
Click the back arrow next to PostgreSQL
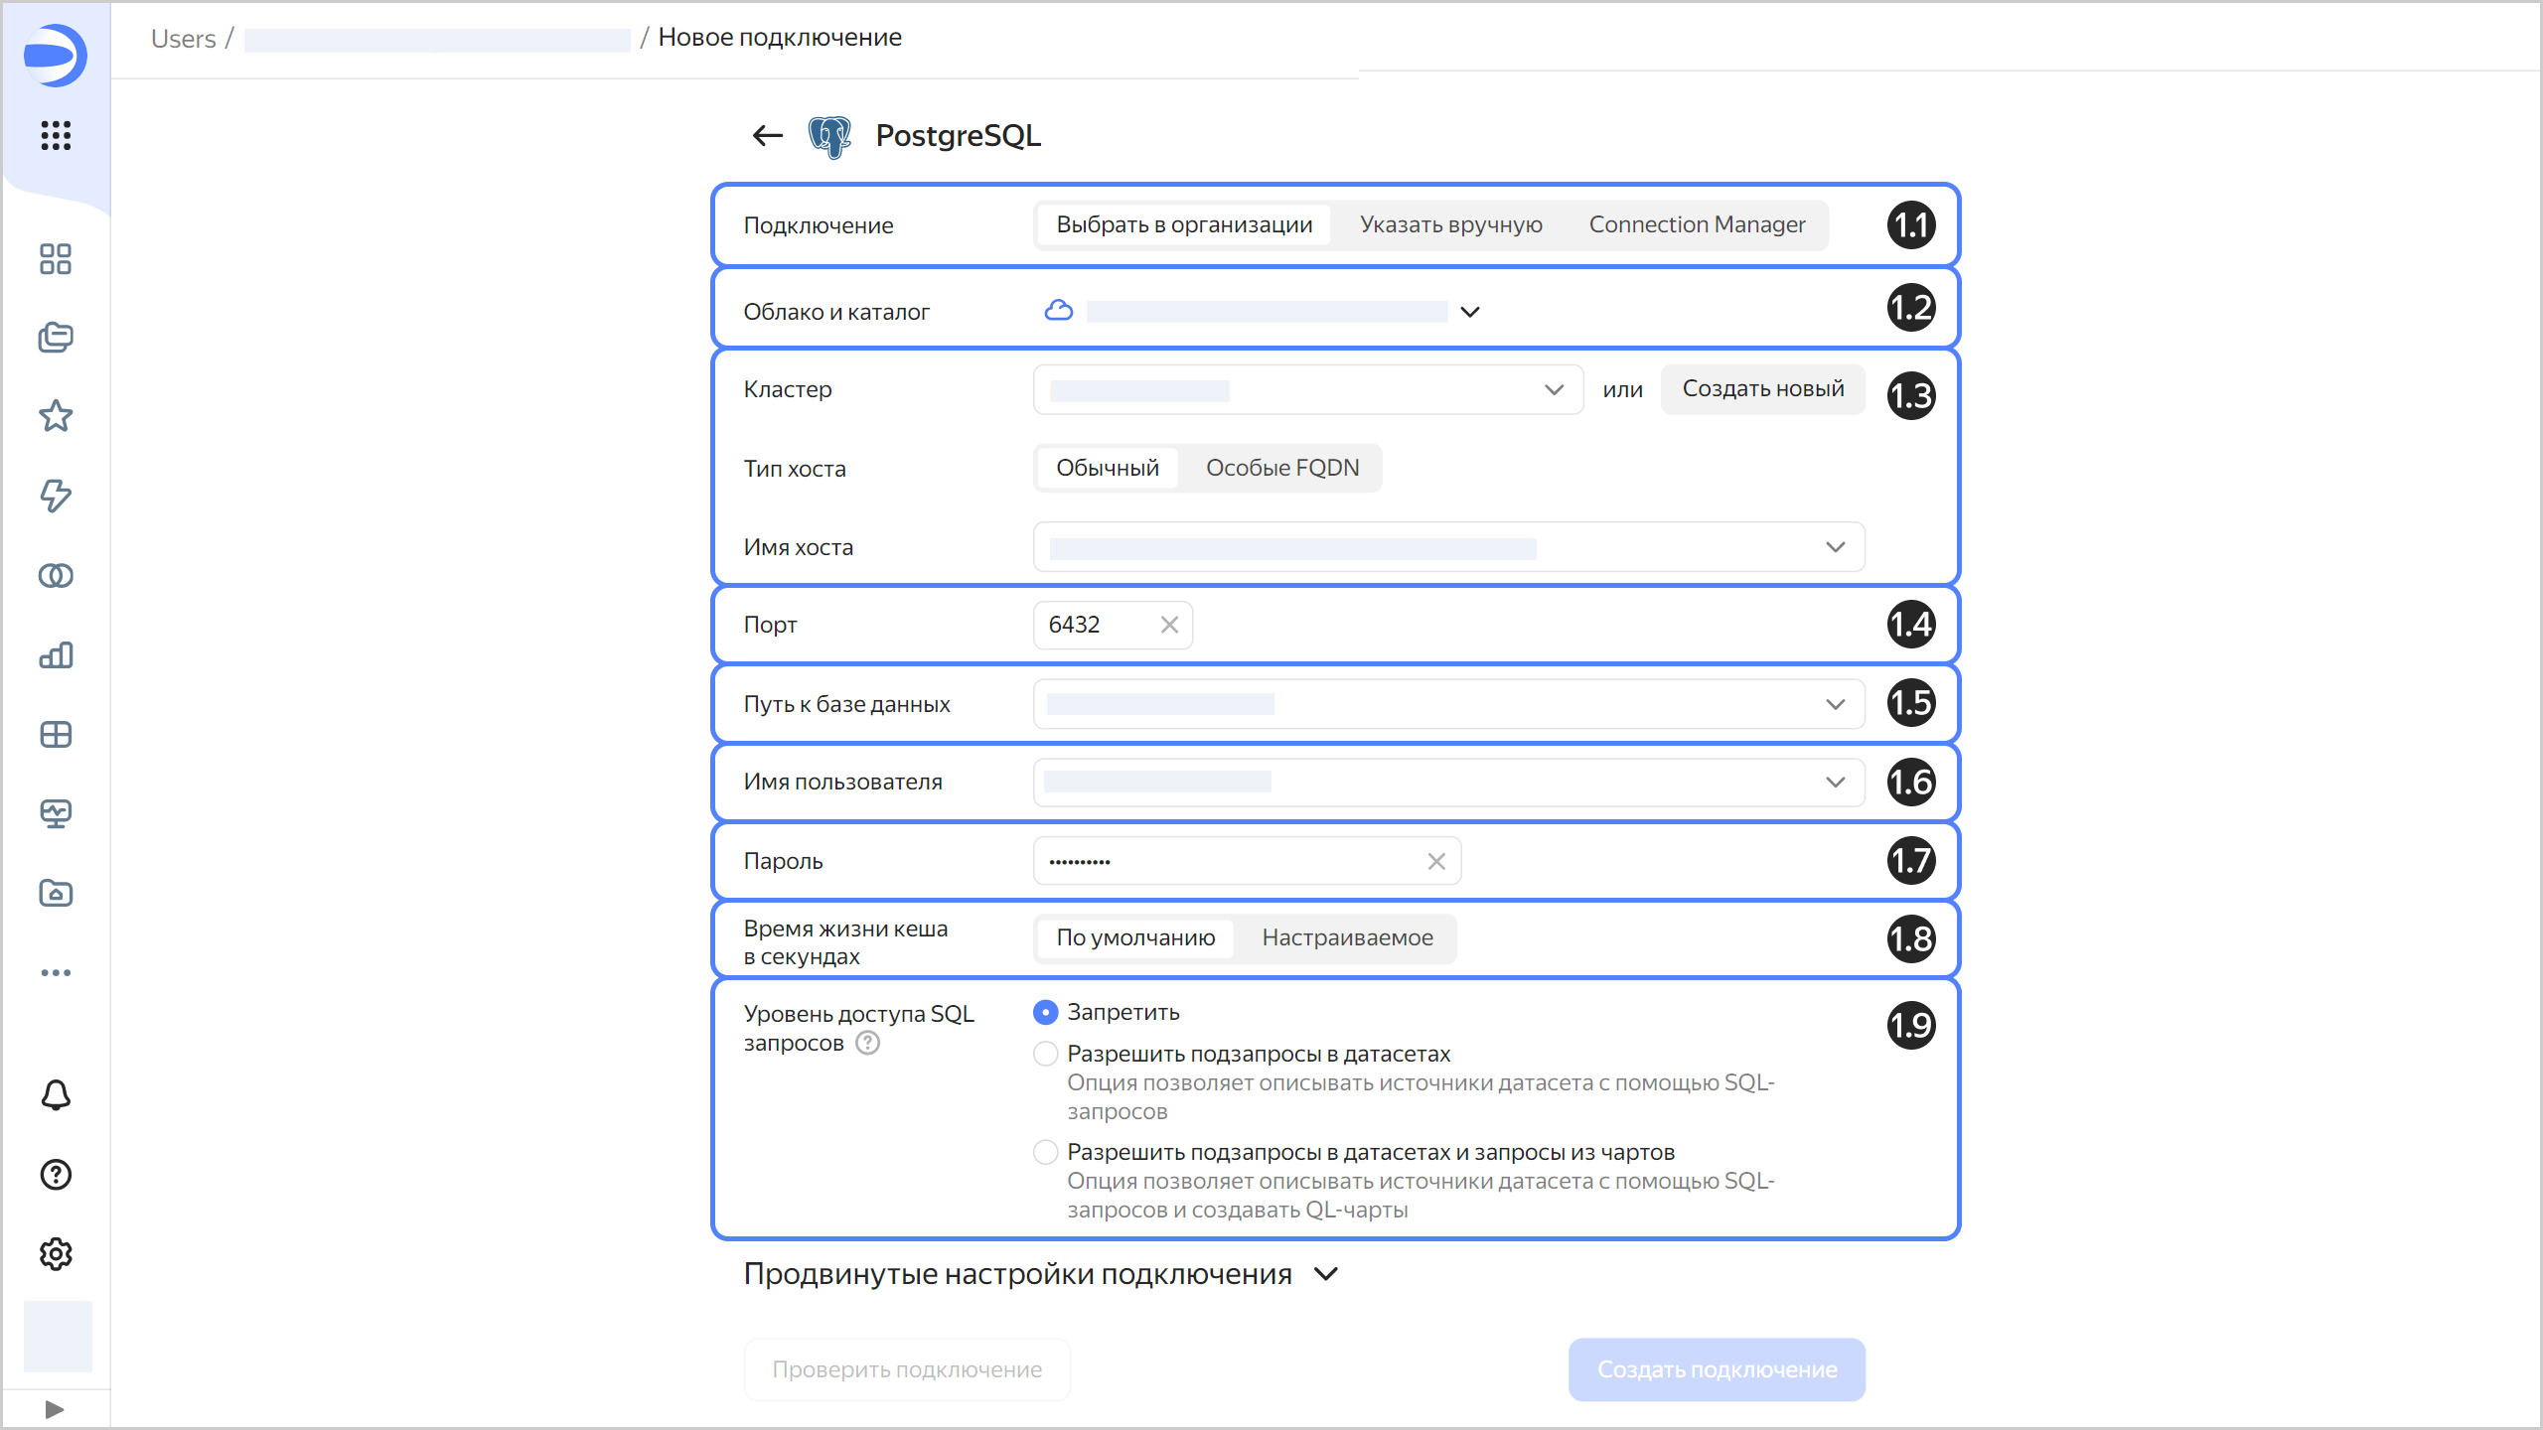[x=767, y=135]
